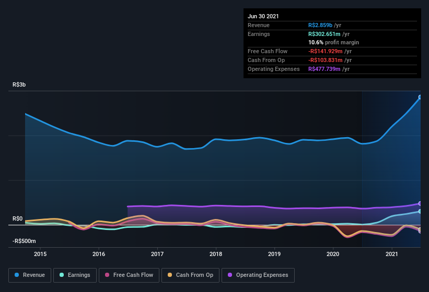Click the Earnings row label in tooltip

(x=259, y=34)
